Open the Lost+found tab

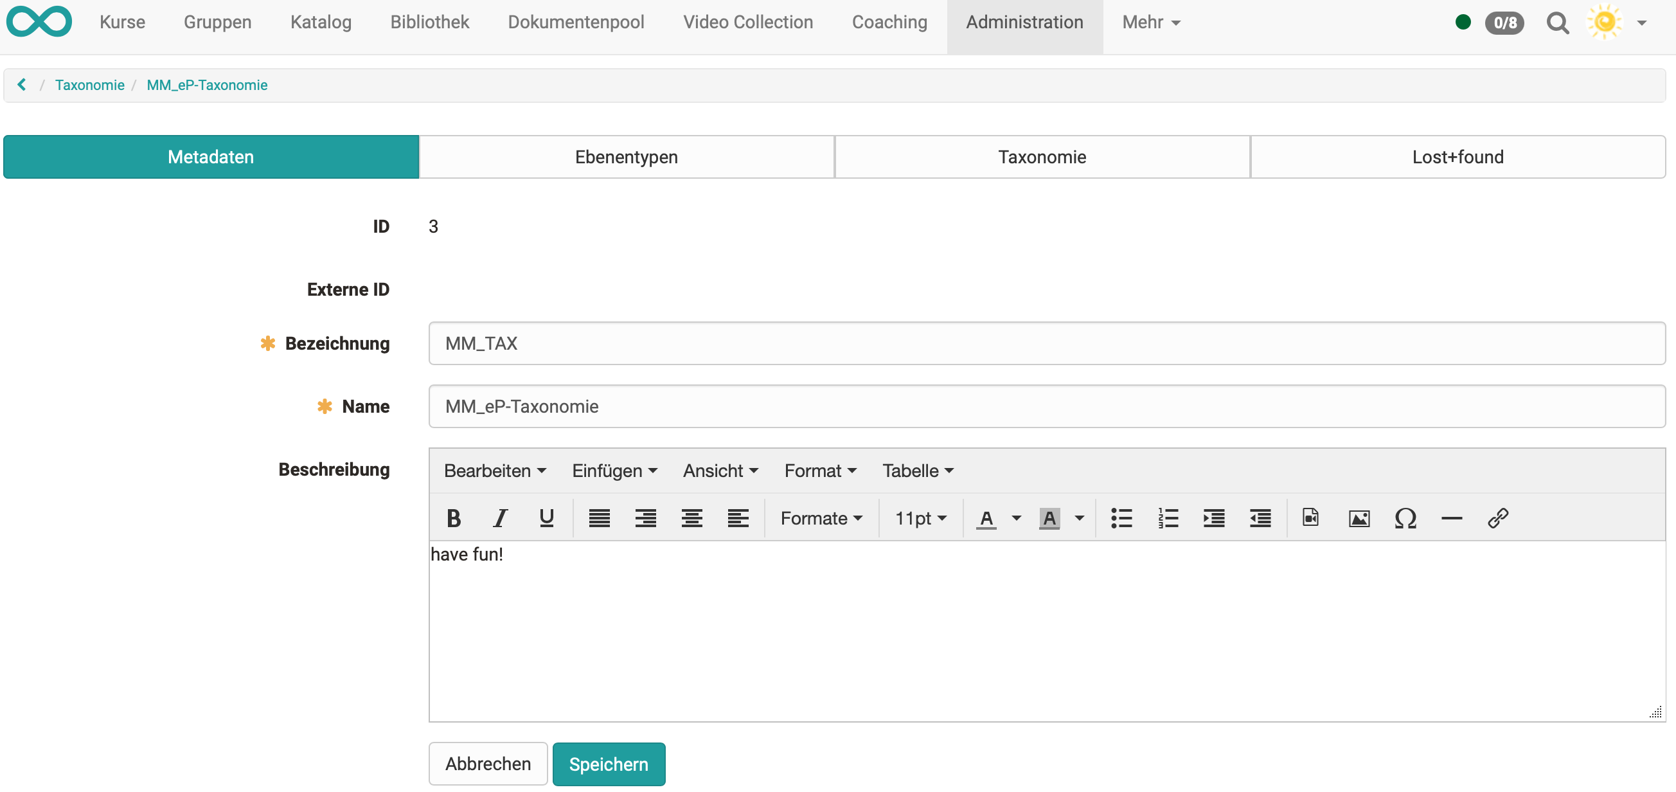1457,157
